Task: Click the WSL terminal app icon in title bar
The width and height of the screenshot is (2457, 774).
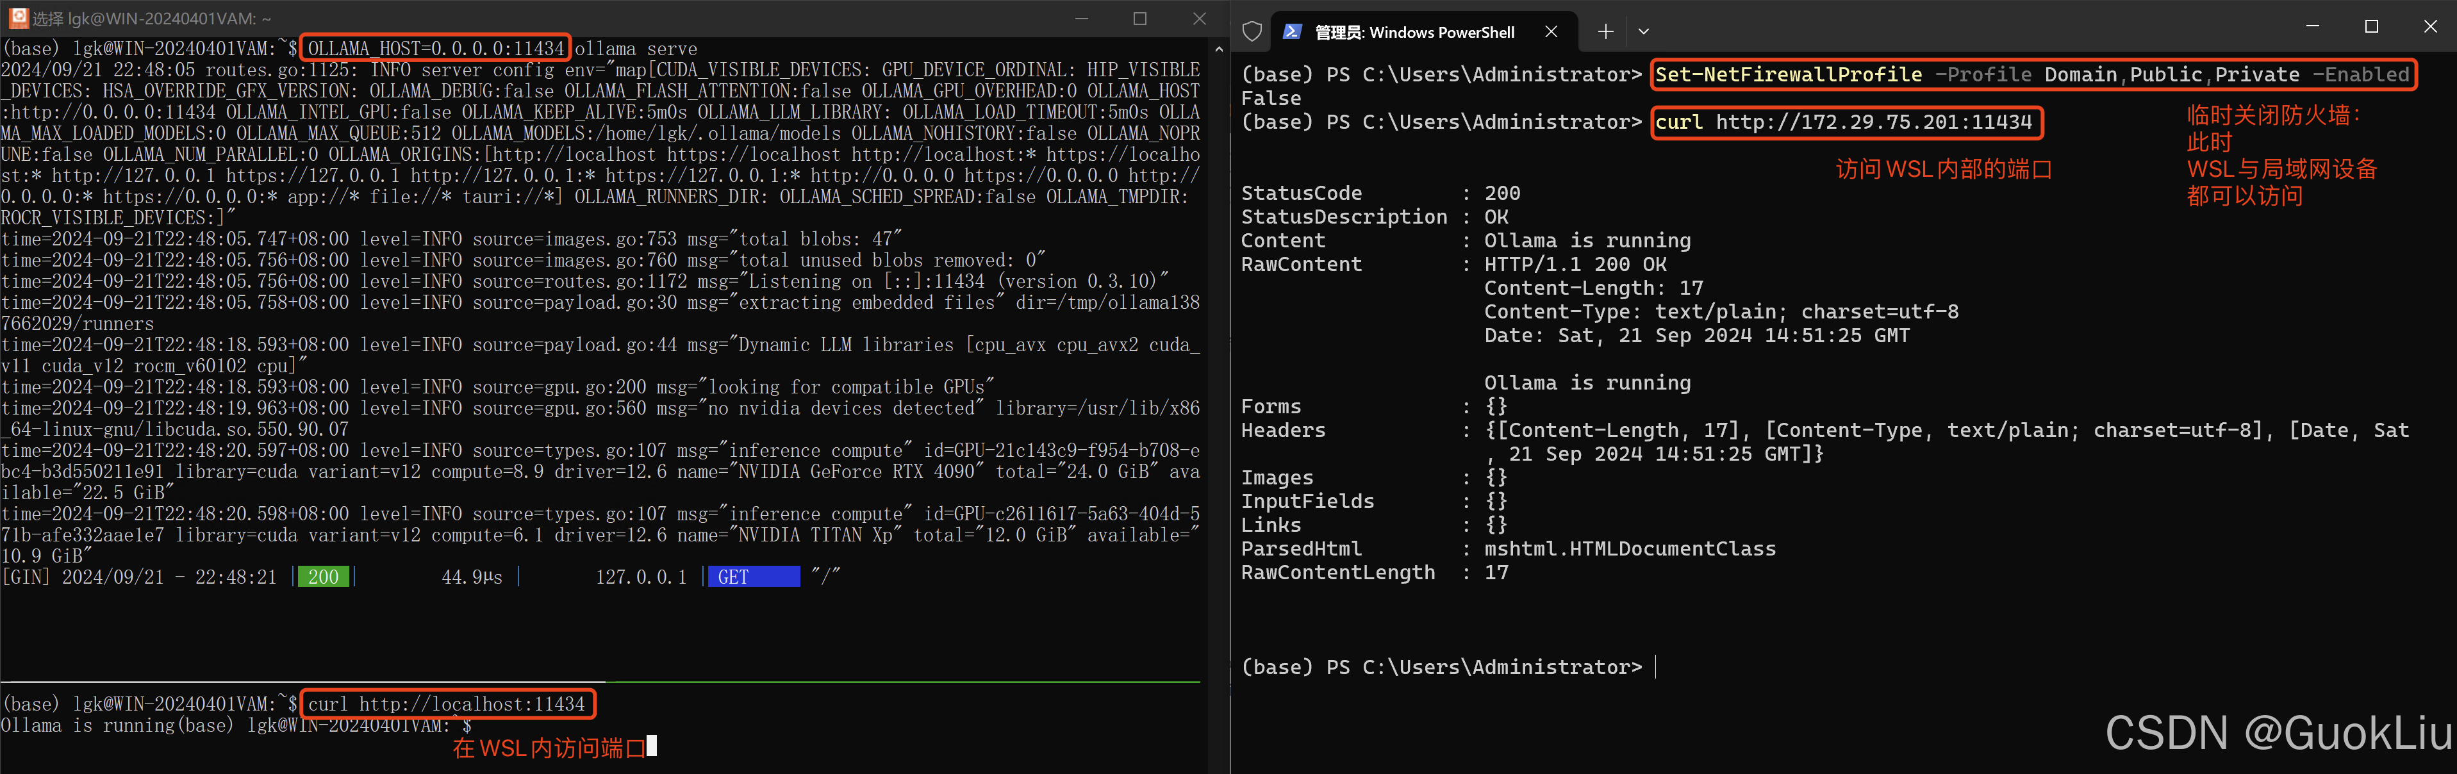Action: (x=18, y=17)
